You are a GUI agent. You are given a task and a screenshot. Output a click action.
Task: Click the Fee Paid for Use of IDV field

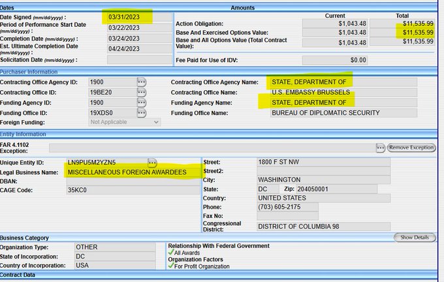point(335,59)
